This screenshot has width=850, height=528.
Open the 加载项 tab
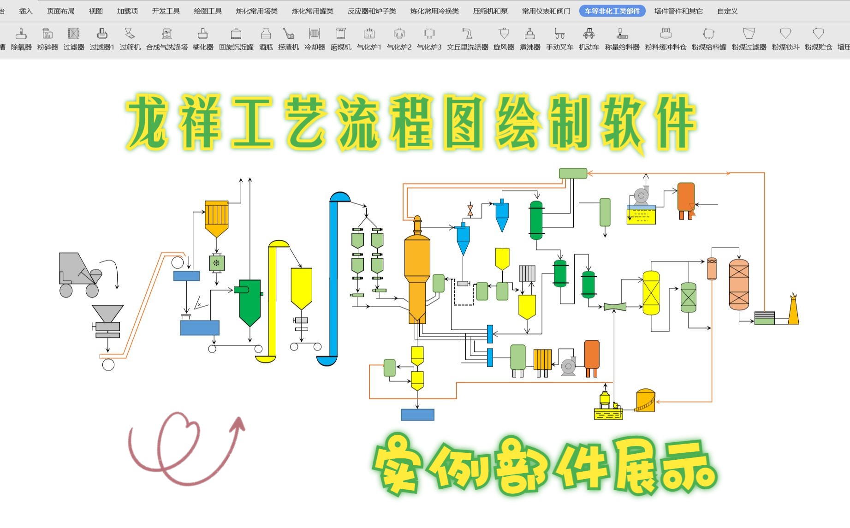click(x=127, y=11)
